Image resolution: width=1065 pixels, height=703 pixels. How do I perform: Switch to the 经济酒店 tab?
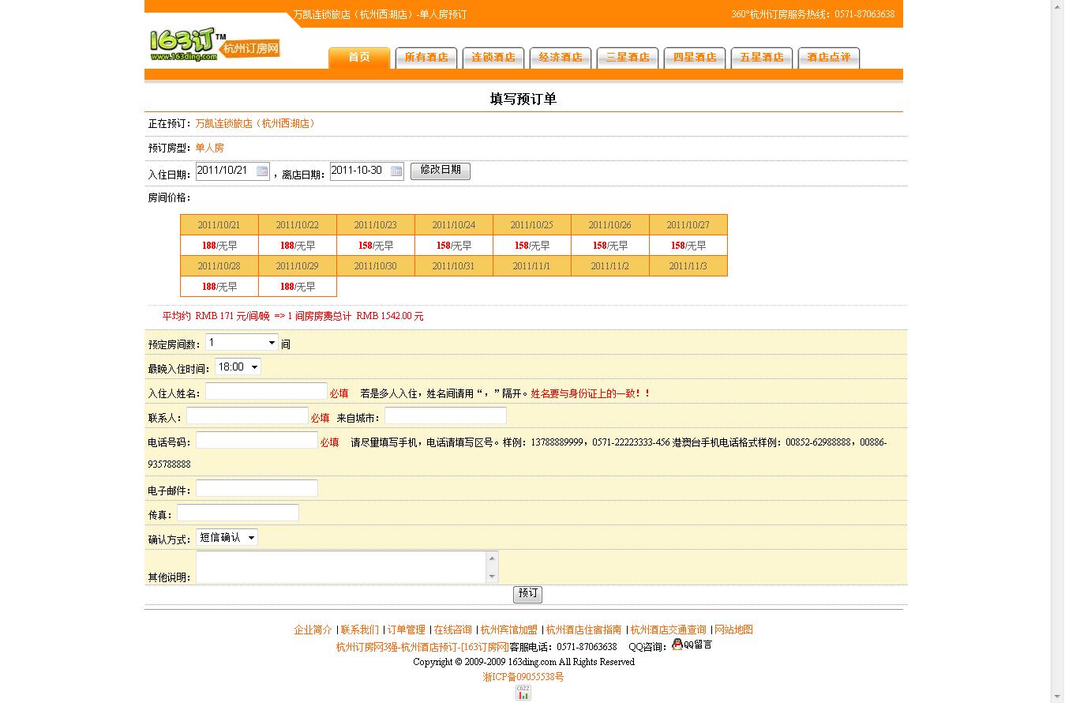pyautogui.click(x=561, y=58)
